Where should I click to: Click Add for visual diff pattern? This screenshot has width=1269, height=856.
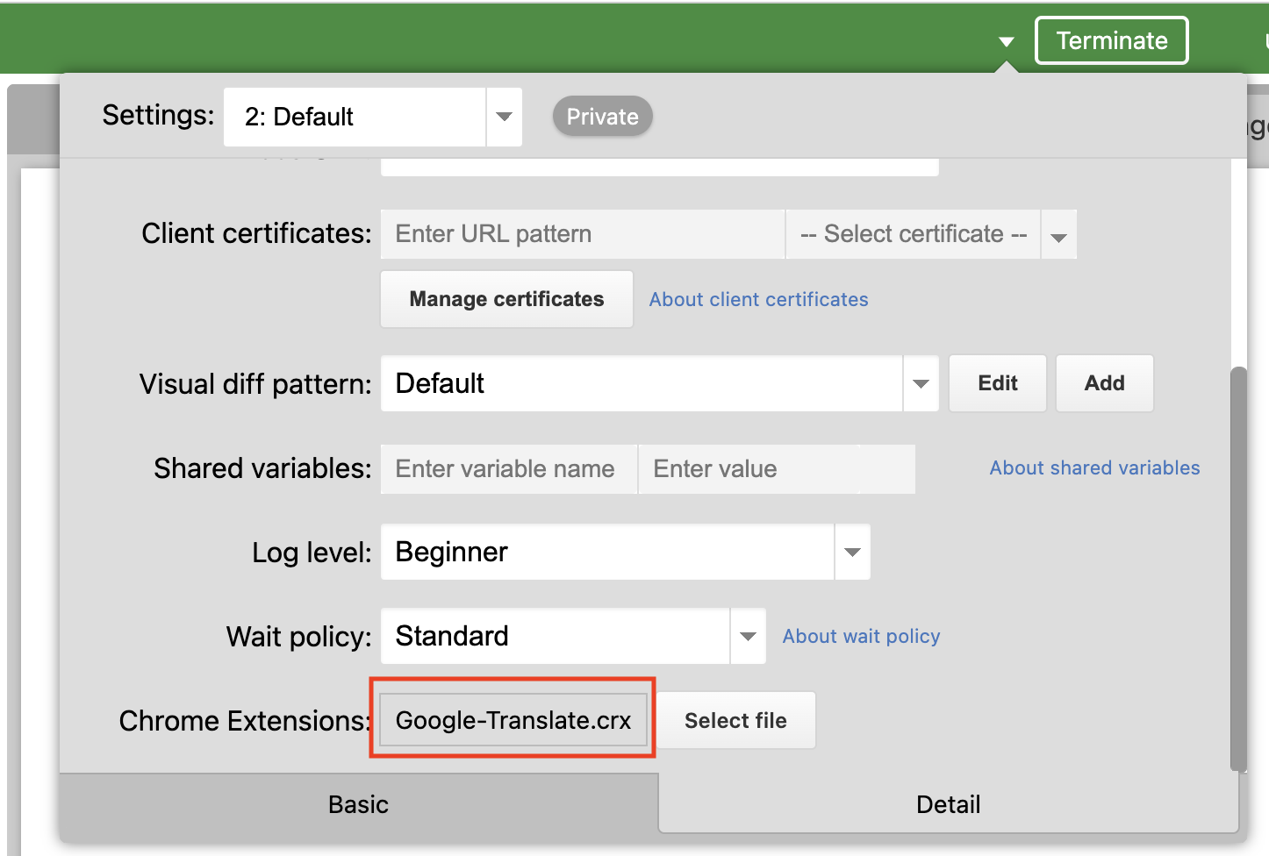(x=1104, y=383)
